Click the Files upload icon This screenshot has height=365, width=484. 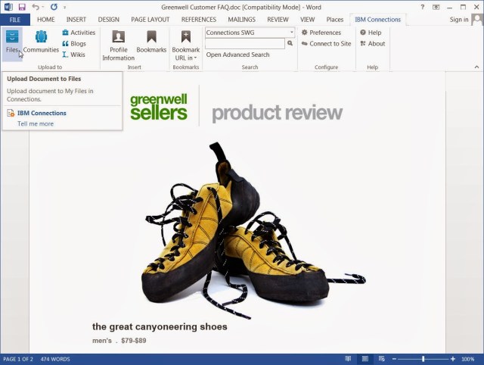point(12,42)
